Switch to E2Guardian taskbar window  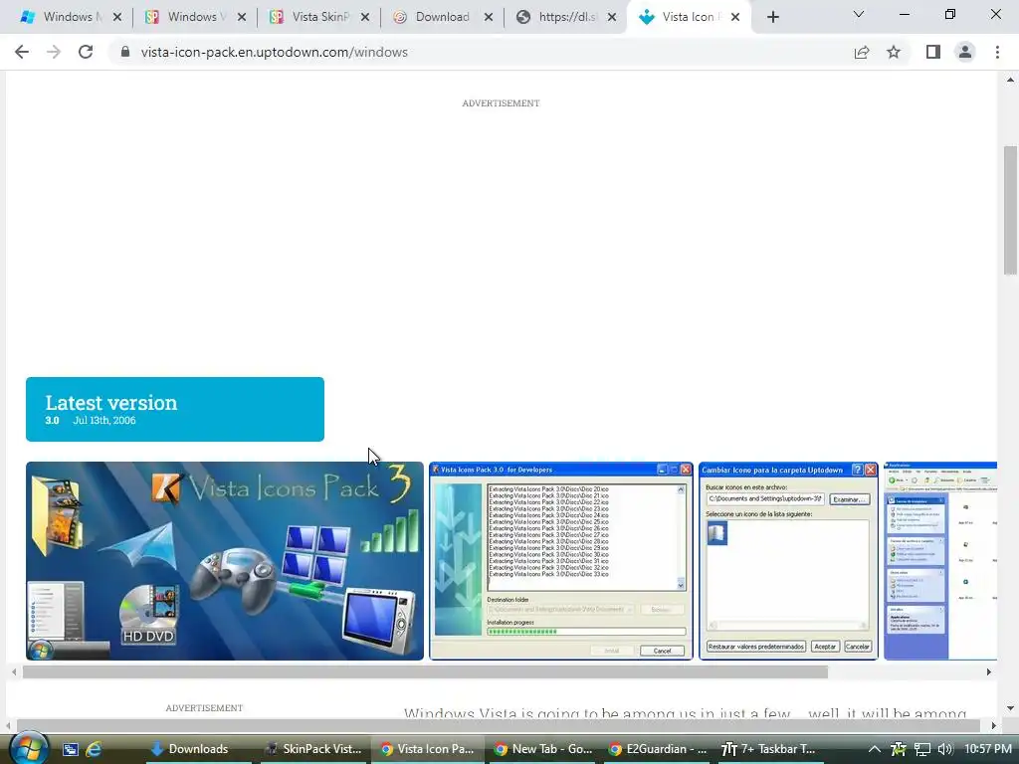[659, 749]
